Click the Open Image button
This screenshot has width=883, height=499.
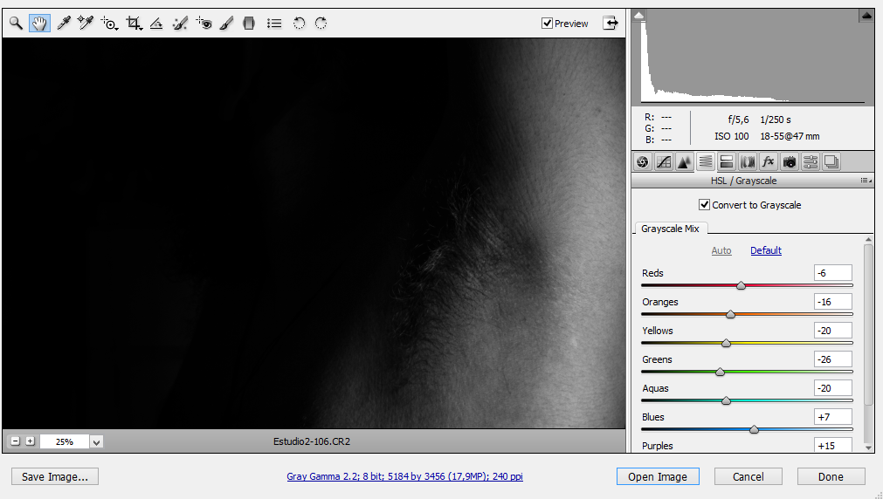[x=657, y=477]
